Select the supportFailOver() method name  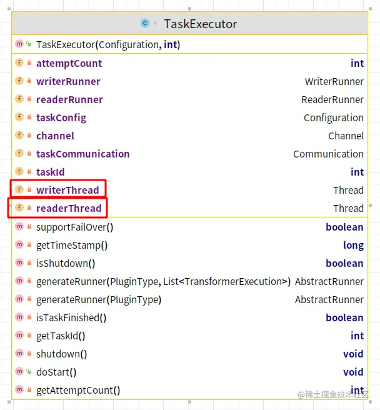coord(75,227)
